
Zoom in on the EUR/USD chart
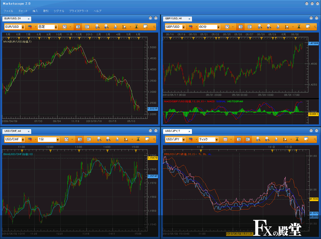coord(97,27)
